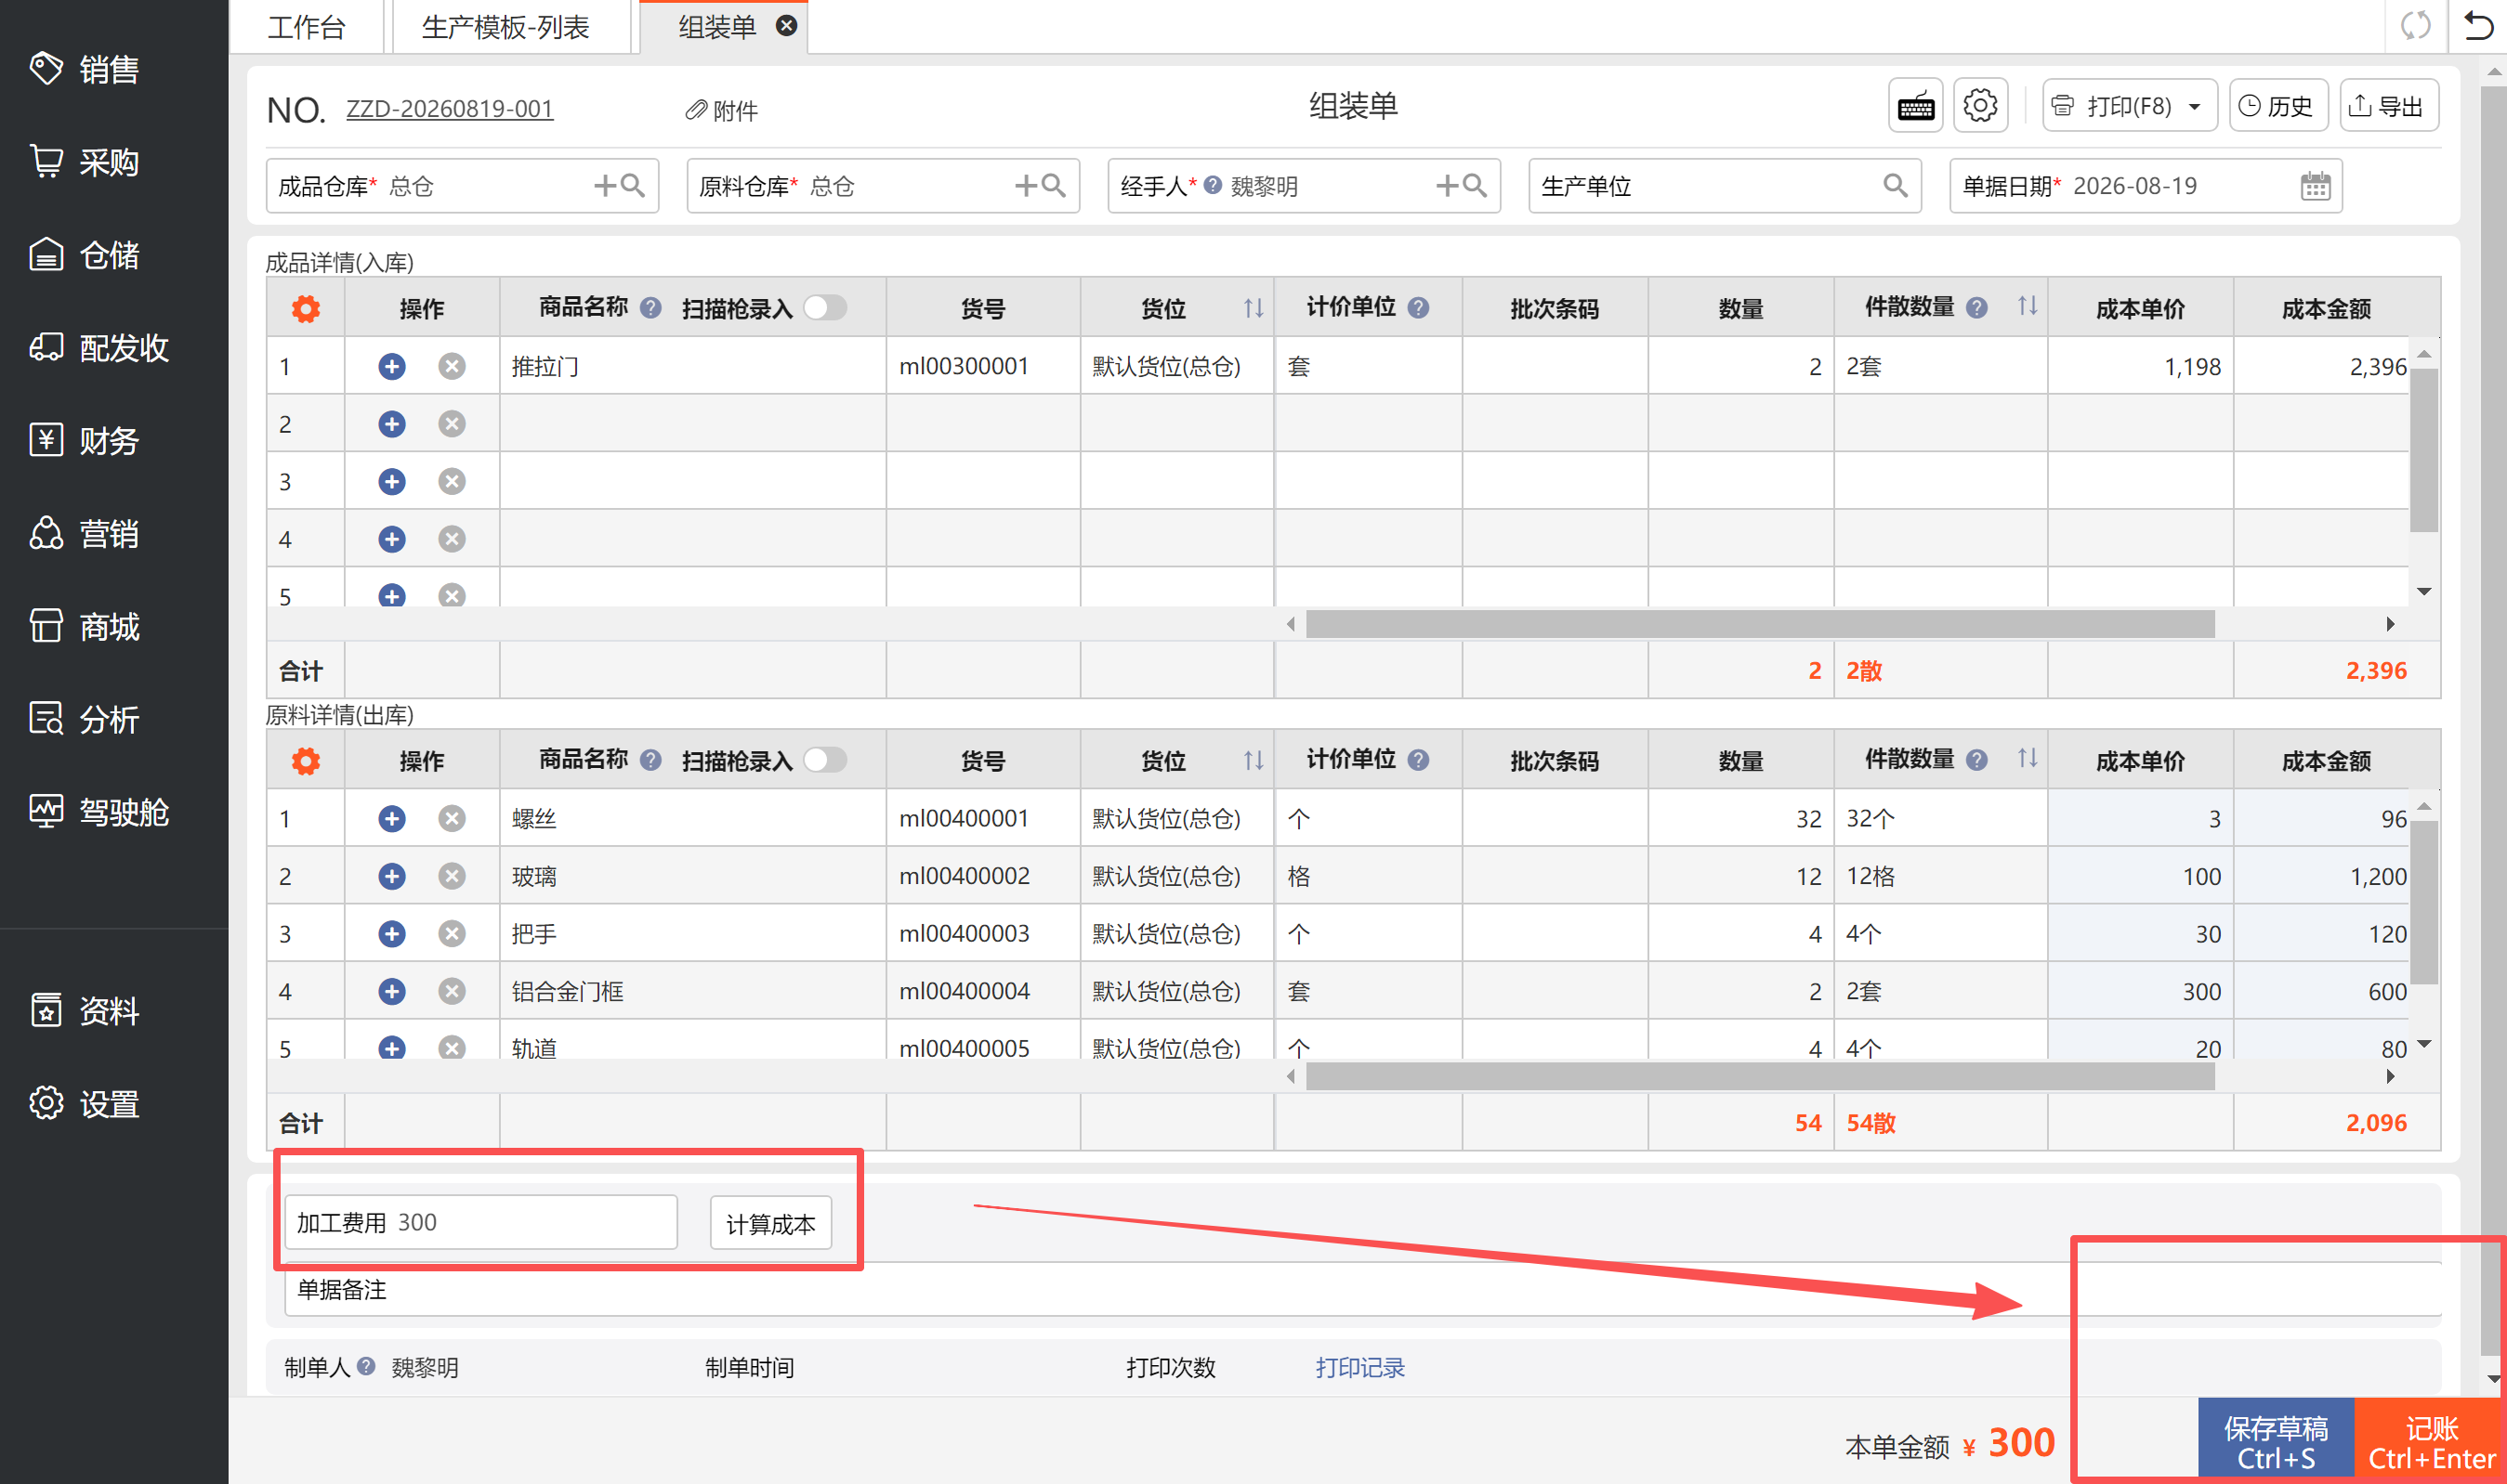Open the 驾驶舱 dashboard module
This screenshot has width=2507, height=1484.
coord(99,812)
